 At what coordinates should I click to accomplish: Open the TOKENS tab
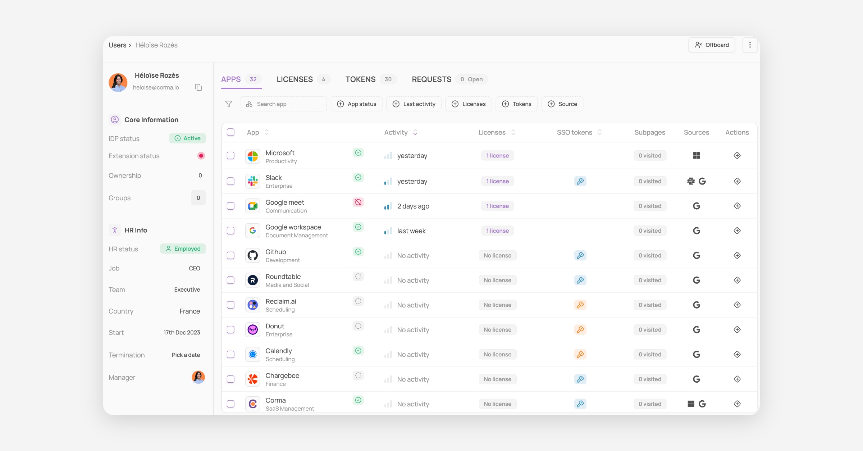(x=360, y=79)
